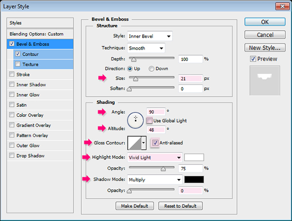The image size is (292, 221).
Task: Click the Highlight Opacity slider handle
Action: coord(163,169)
